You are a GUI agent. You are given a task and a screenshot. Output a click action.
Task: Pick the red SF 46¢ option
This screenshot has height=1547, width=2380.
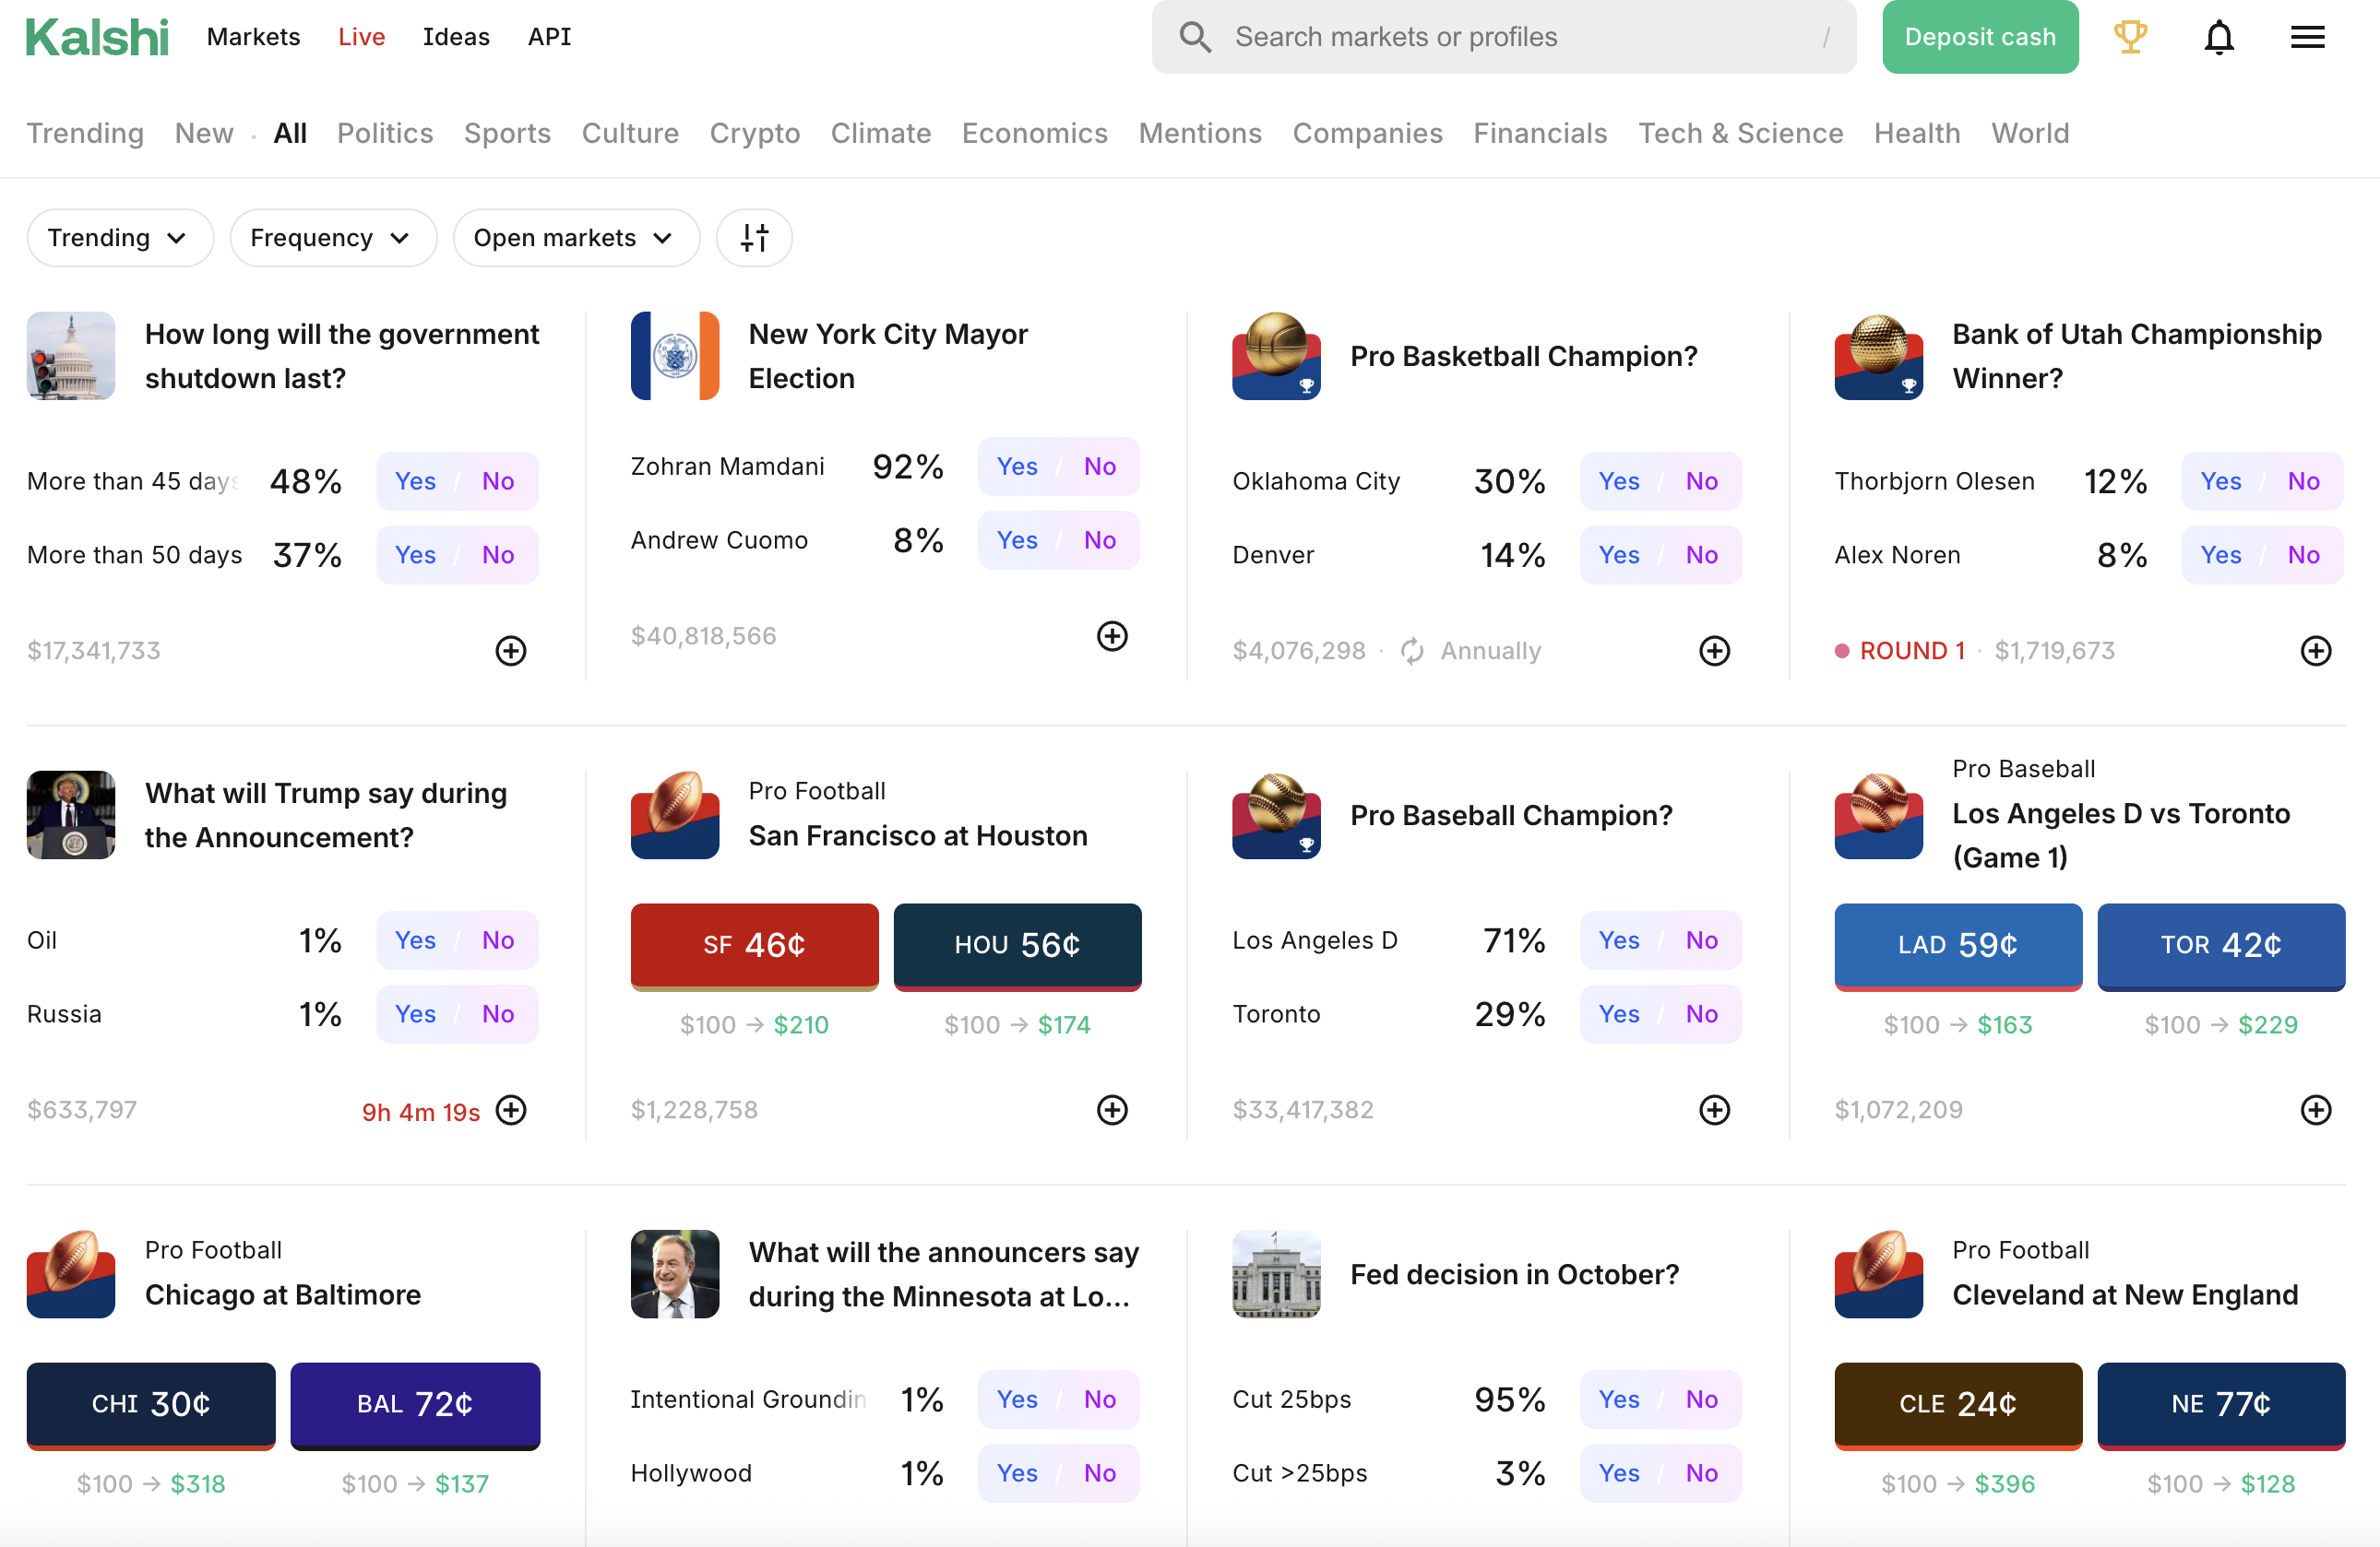(x=754, y=944)
